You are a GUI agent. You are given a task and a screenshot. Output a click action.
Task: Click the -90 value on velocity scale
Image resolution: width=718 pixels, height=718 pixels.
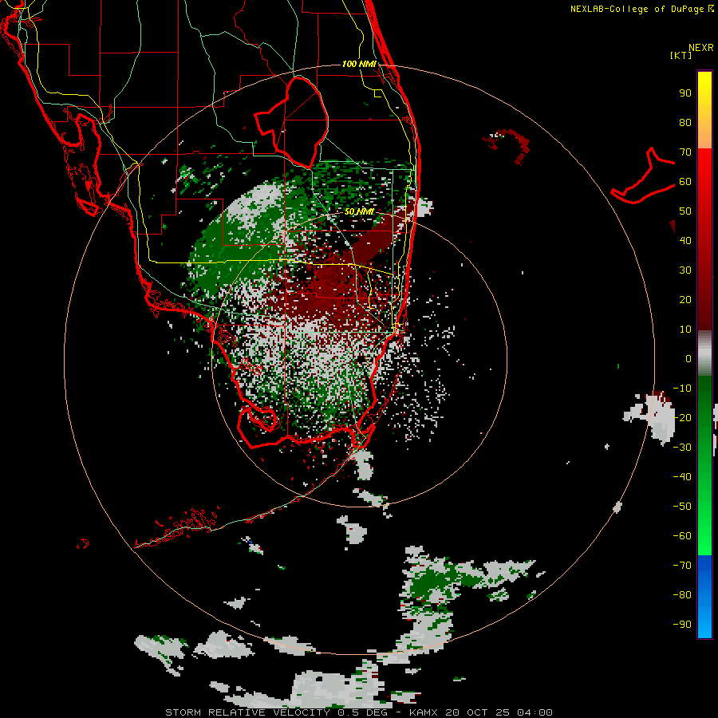pyautogui.click(x=682, y=624)
